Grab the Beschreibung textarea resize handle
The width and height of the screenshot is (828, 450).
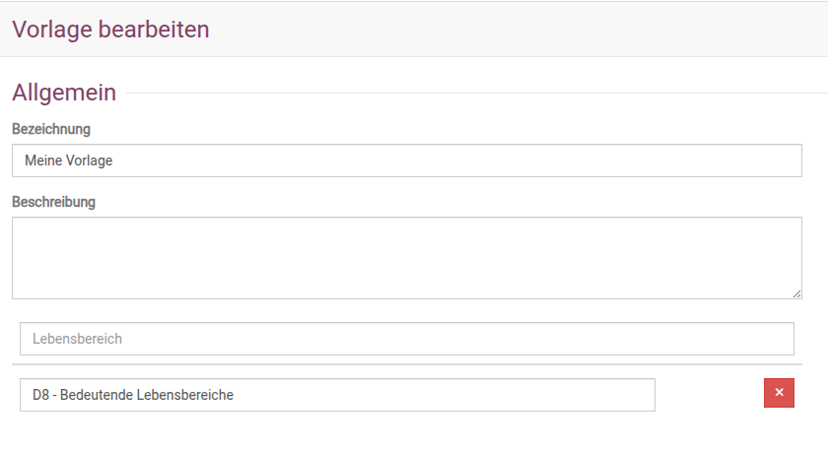796,293
